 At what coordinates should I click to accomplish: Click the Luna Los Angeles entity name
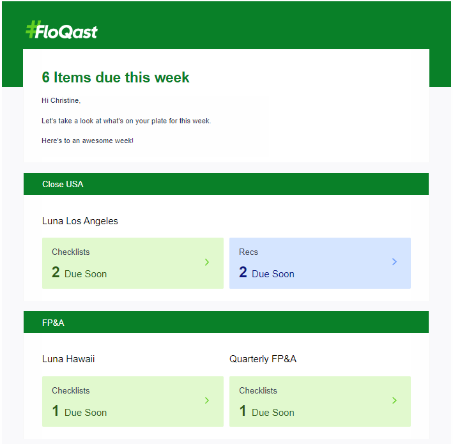[80, 221]
